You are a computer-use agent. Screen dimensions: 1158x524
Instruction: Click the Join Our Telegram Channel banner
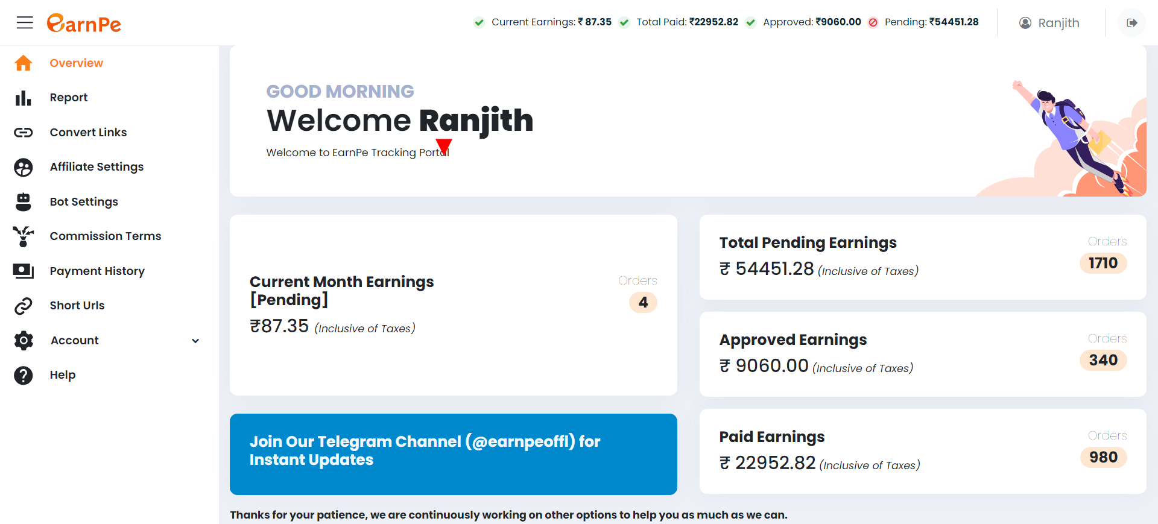[x=454, y=454]
